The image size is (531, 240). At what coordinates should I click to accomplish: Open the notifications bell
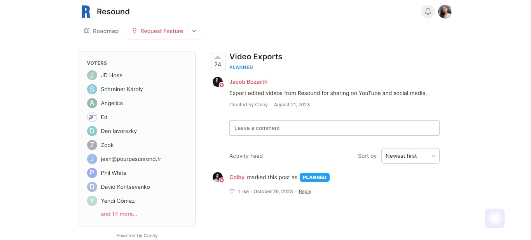pos(428,12)
